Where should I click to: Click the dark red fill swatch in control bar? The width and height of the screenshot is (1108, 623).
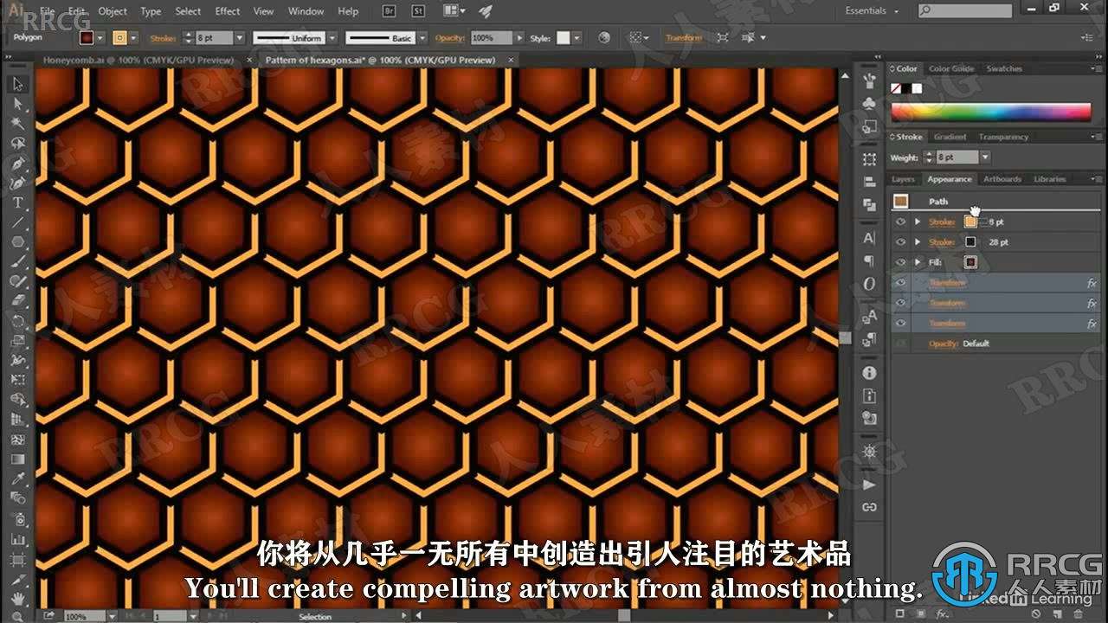[x=87, y=38]
